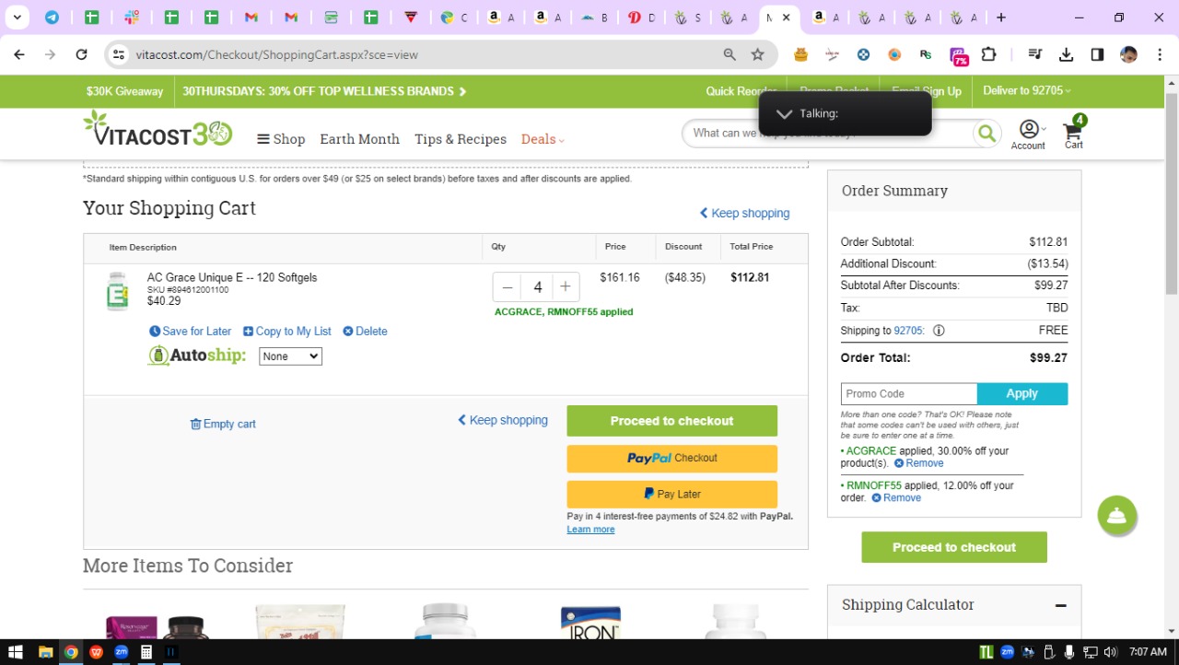Image resolution: width=1179 pixels, height=665 pixels.
Task: Open PayPal Learn more link
Action: pos(590,530)
